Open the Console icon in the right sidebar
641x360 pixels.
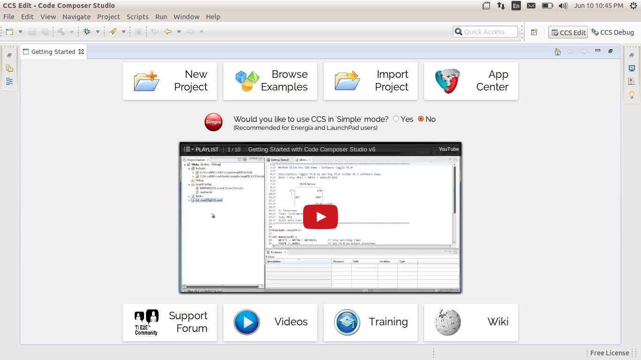[632, 68]
